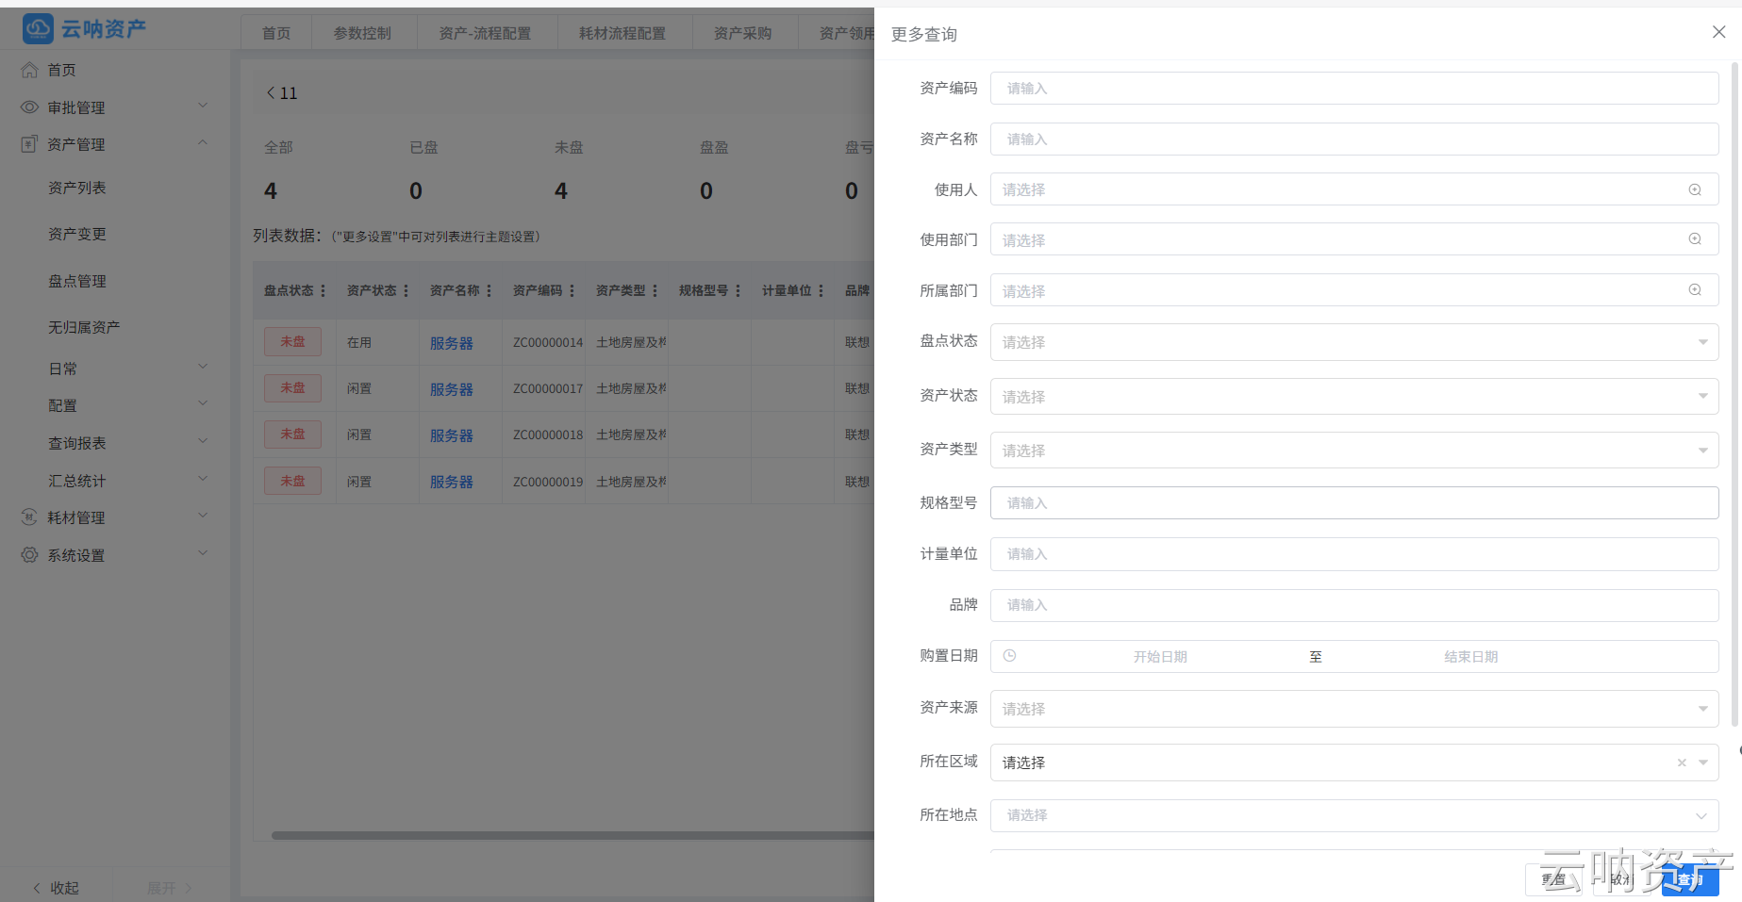Image resolution: width=1742 pixels, height=902 pixels.
Task: Open the 资产类型 column menu dots
Action: coord(655,290)
